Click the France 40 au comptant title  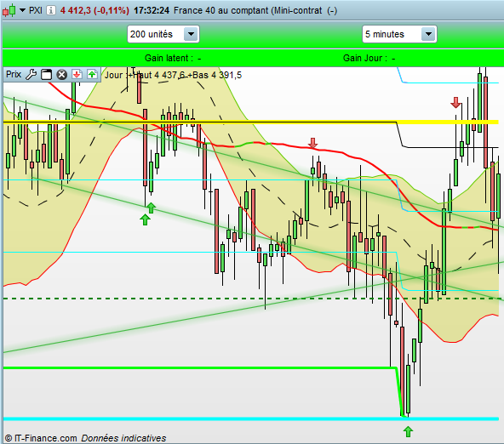255,10
